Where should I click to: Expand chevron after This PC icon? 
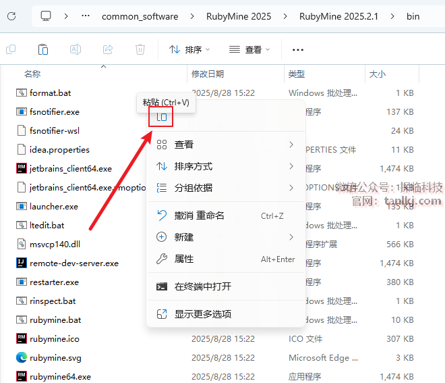pos(66,16)
